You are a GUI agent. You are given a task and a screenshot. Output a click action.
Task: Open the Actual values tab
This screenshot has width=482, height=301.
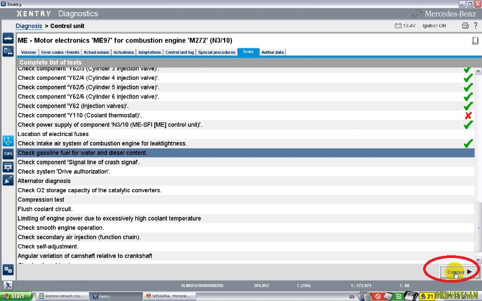click(96, 53)
